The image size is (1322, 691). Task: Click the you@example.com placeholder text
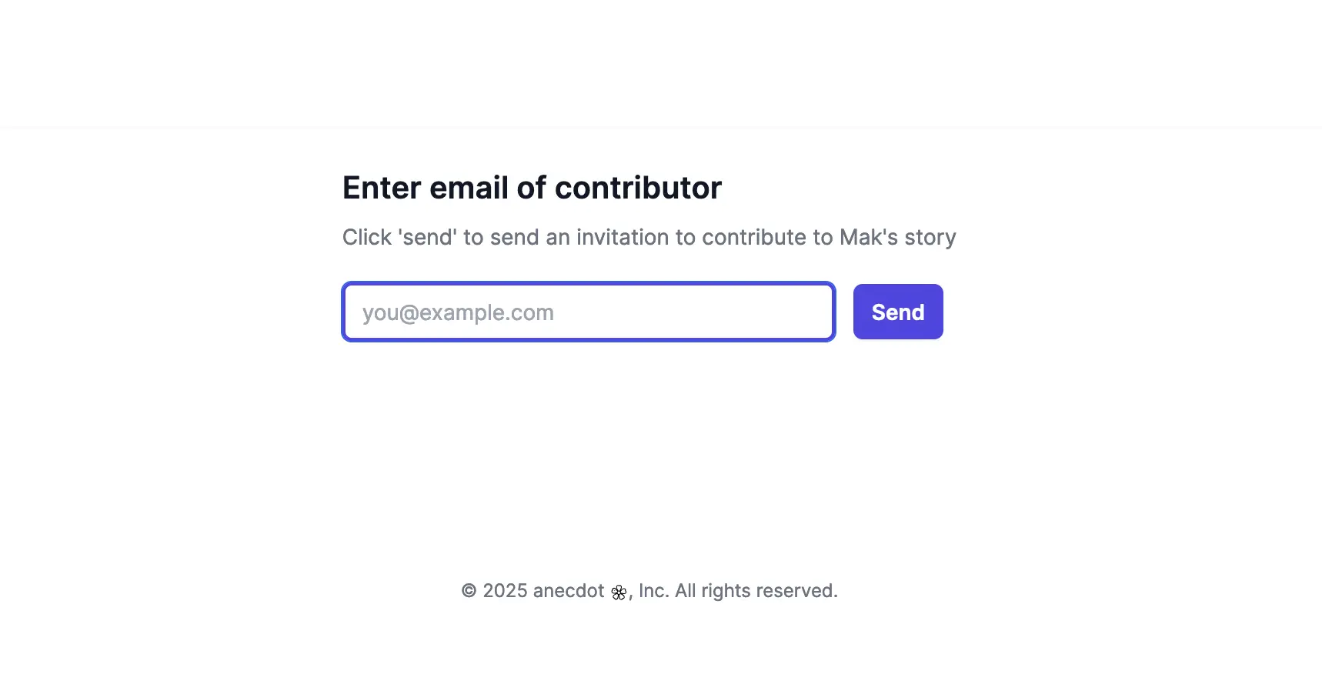[x=458, y=313]
